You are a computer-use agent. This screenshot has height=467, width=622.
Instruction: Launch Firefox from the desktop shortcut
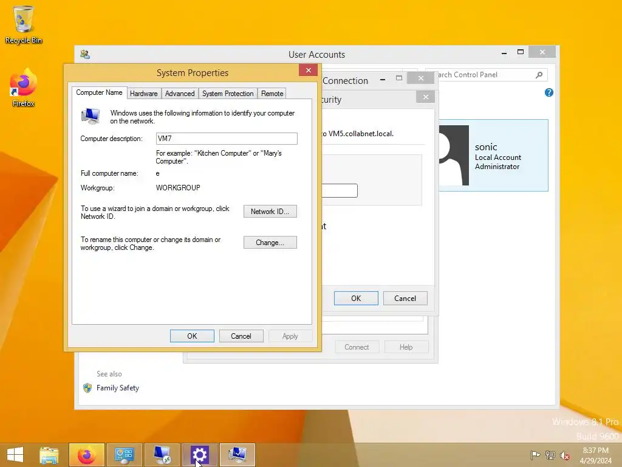point(23,88)
